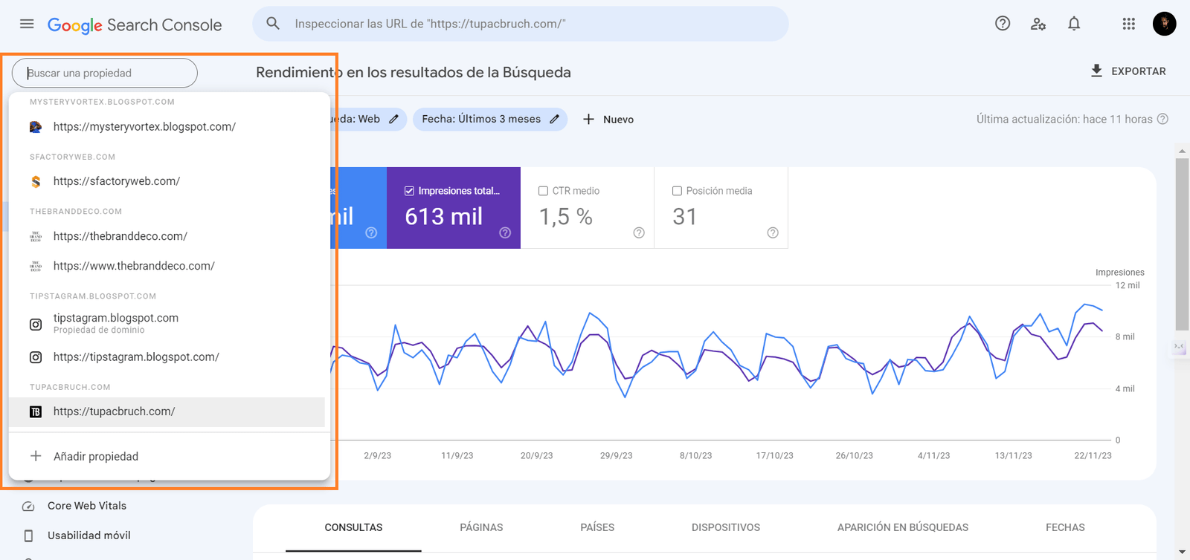The height and width of the screenshot is (560, 1190).
Task: Click the help icon on CTR medio card
Action: click(x=639, y=232)
